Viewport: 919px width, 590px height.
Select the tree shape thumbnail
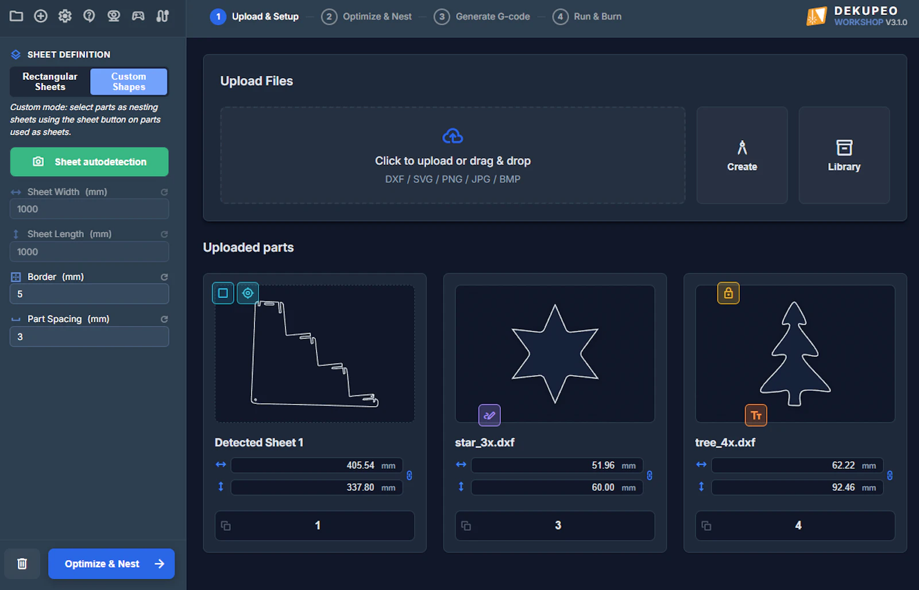(795, 354)
